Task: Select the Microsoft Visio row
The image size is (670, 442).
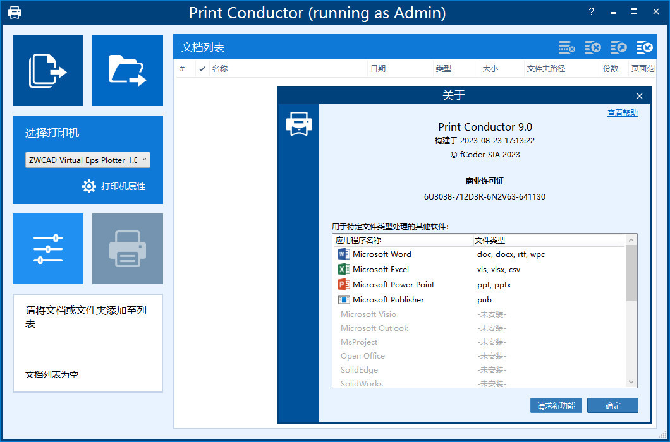Action: coord(478,314)
